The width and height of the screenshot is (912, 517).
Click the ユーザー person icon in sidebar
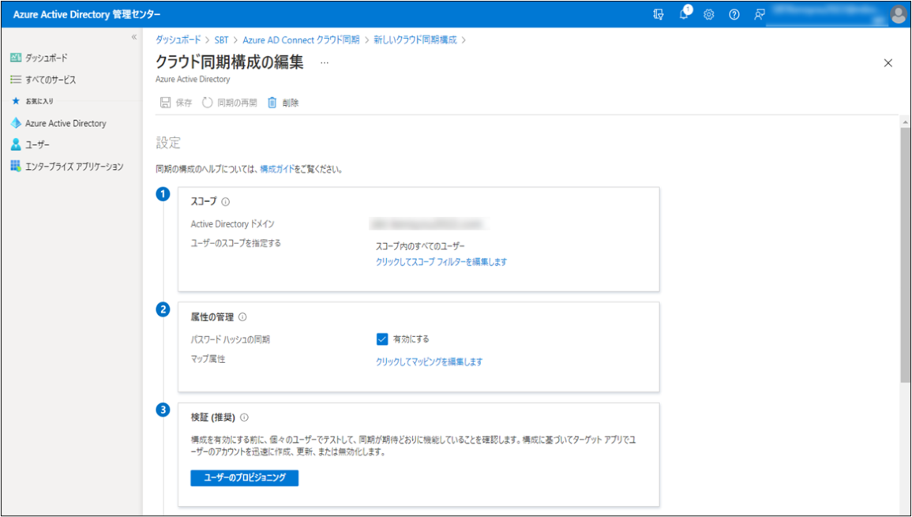[x=16, y=144]
